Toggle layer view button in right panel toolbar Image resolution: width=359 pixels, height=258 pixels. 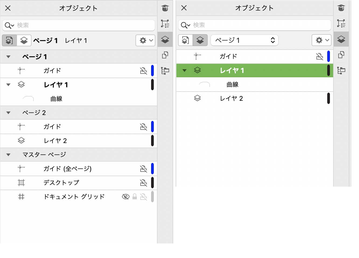click(200, 40)
